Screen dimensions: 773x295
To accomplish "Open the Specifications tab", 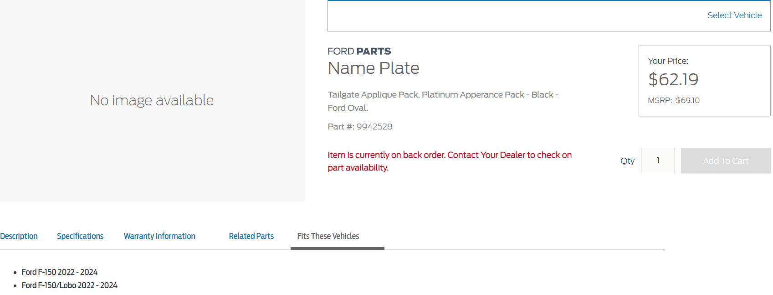I will 80,236.
